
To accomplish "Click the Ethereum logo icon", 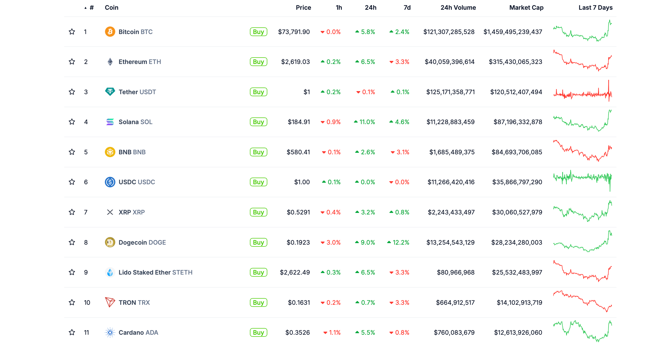I will (x=110, y=62).
